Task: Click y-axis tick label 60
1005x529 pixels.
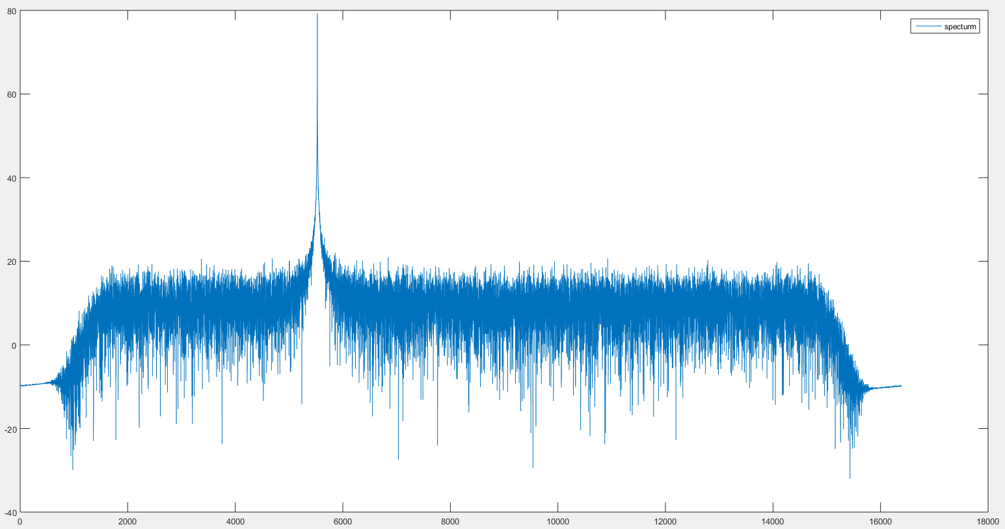Action: [12, 94]
